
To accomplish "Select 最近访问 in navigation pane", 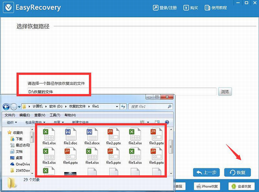I will (x=20, y=145).
